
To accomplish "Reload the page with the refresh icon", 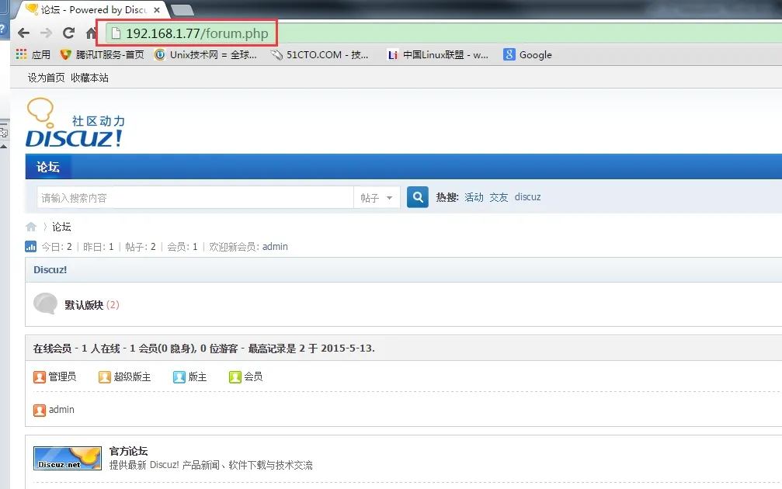I will pyautogui.click(x=69, y=33).
